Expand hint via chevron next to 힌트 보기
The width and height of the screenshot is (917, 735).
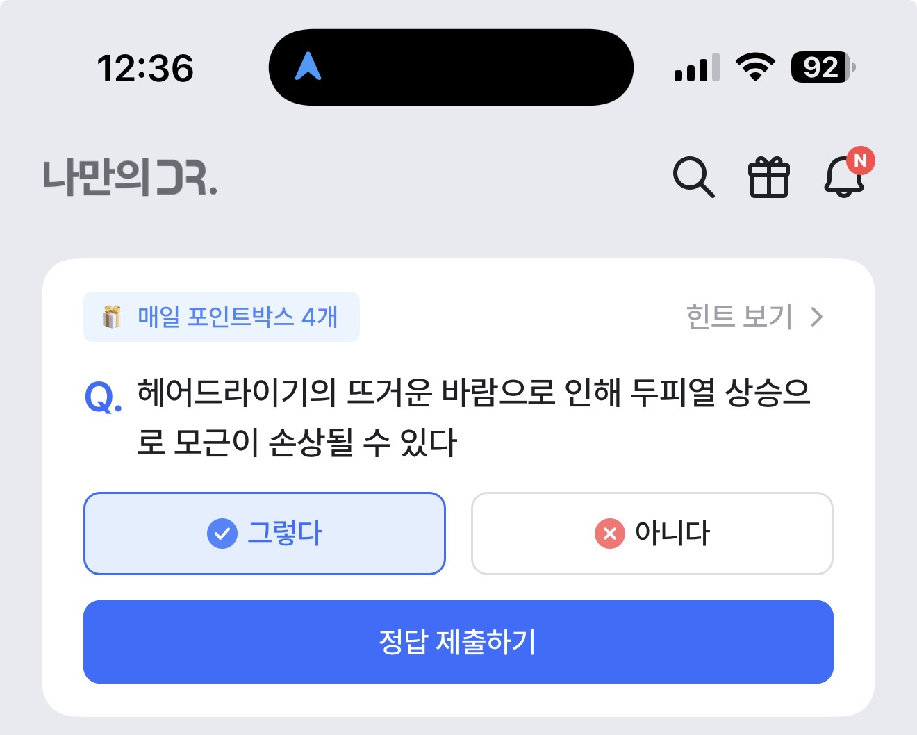coord(817,317)
